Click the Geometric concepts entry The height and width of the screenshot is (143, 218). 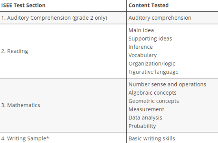(x=153, y=101)
